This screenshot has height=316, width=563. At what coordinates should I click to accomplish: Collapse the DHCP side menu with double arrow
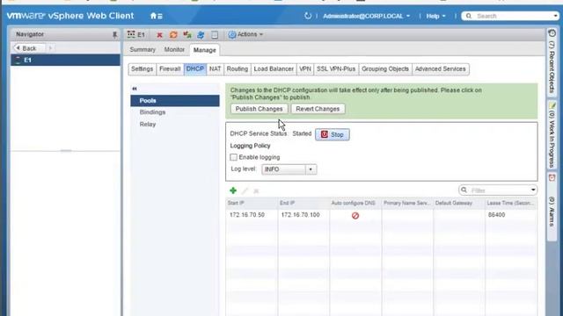(135, 89)
